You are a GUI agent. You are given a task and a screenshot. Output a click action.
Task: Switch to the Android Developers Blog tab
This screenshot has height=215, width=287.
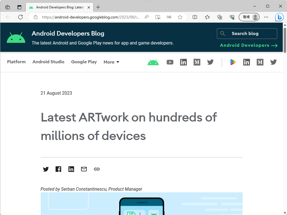coord(59,8)
